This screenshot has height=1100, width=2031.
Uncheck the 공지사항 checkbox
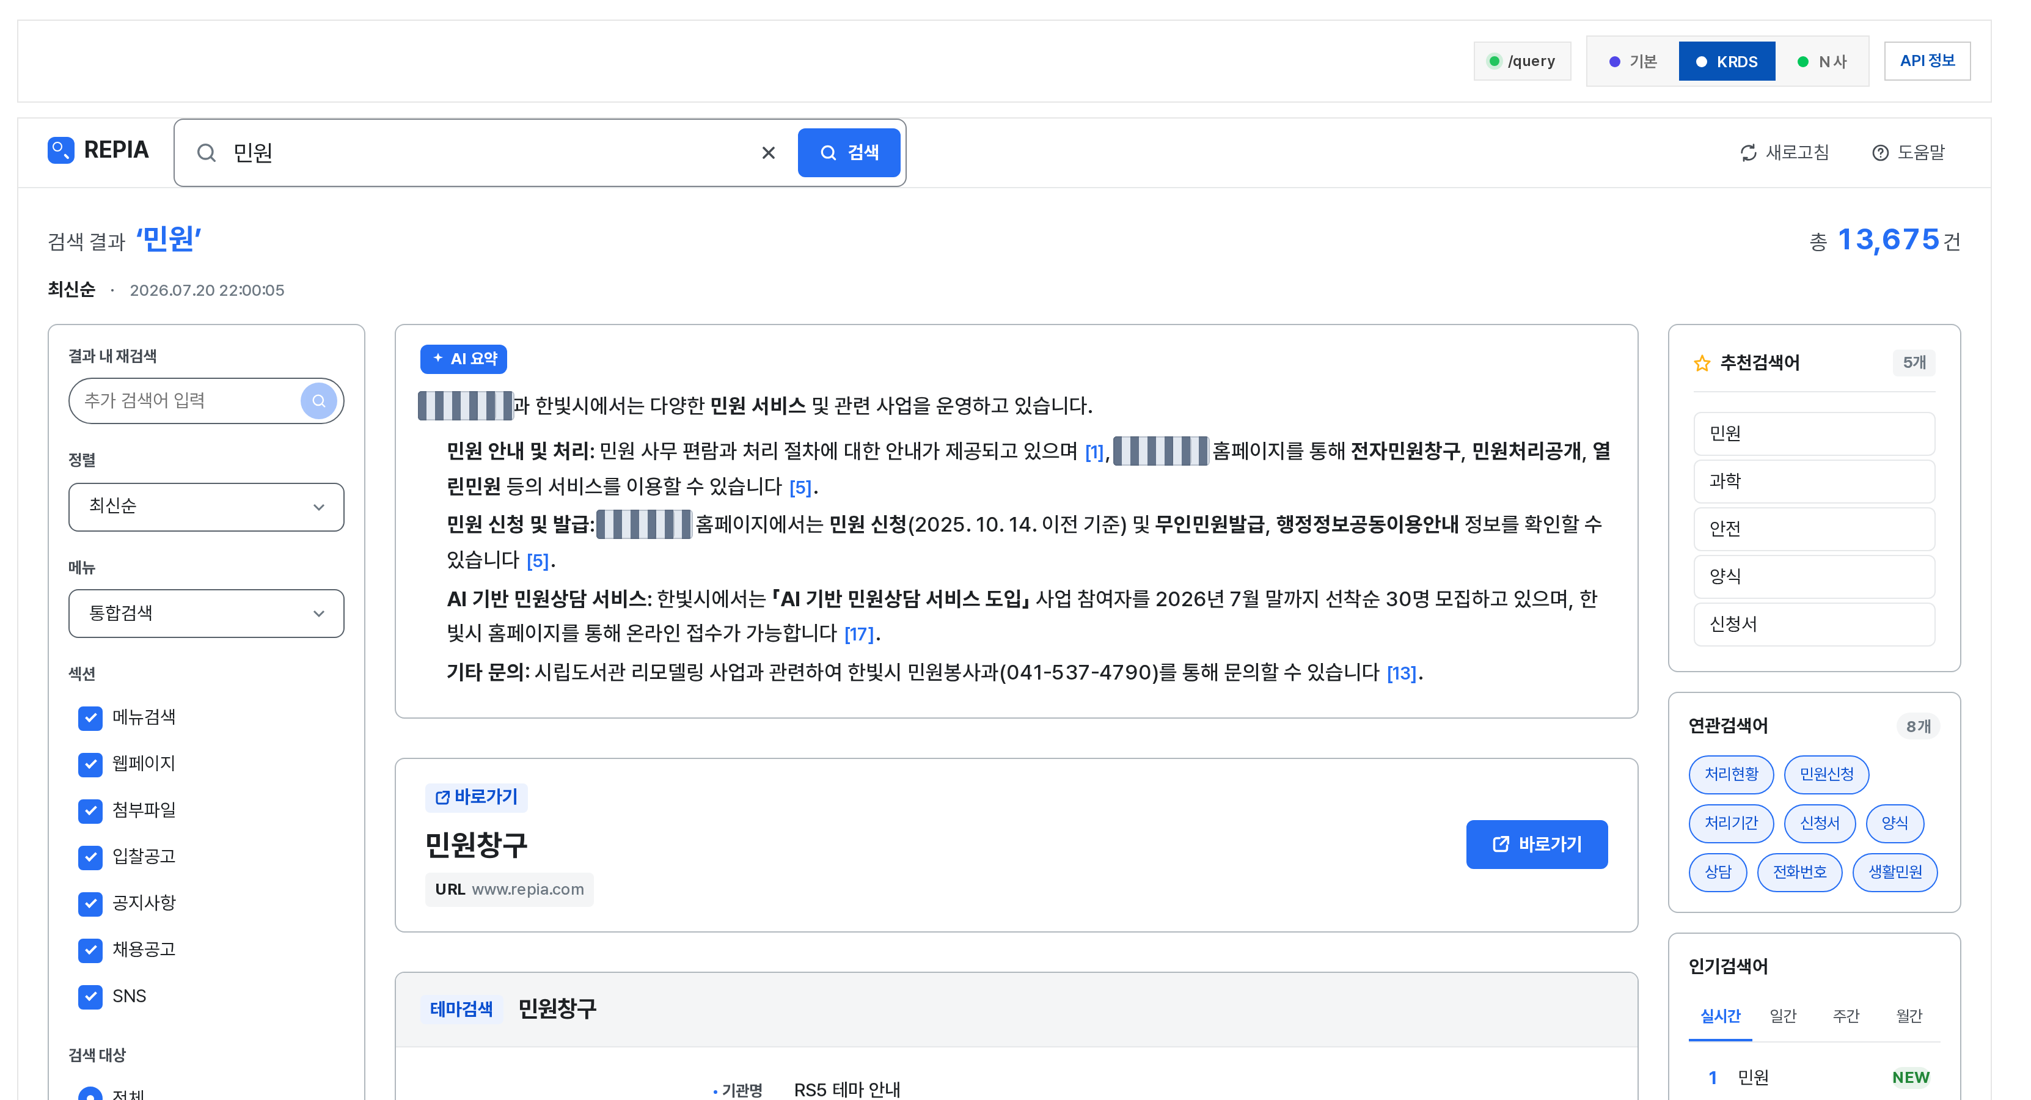pos(90,904)
